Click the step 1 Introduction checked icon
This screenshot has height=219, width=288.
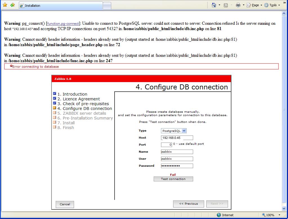(x=55, y=94)
